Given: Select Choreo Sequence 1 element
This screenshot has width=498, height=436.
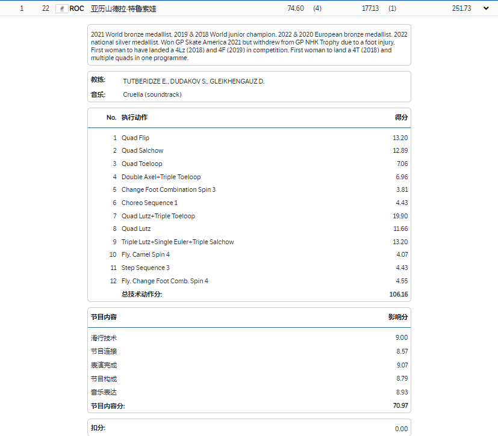Looking at the screenshot, I should 149,203.
